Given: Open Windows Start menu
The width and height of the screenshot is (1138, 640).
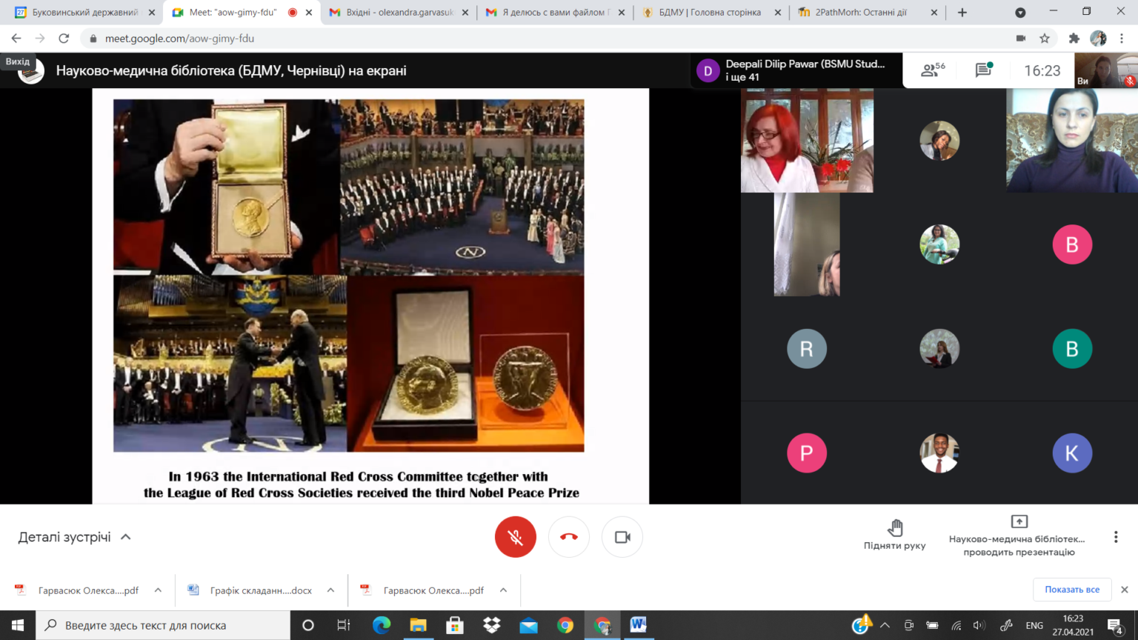Looking at the screenshot, I should (x=18, y=625).
